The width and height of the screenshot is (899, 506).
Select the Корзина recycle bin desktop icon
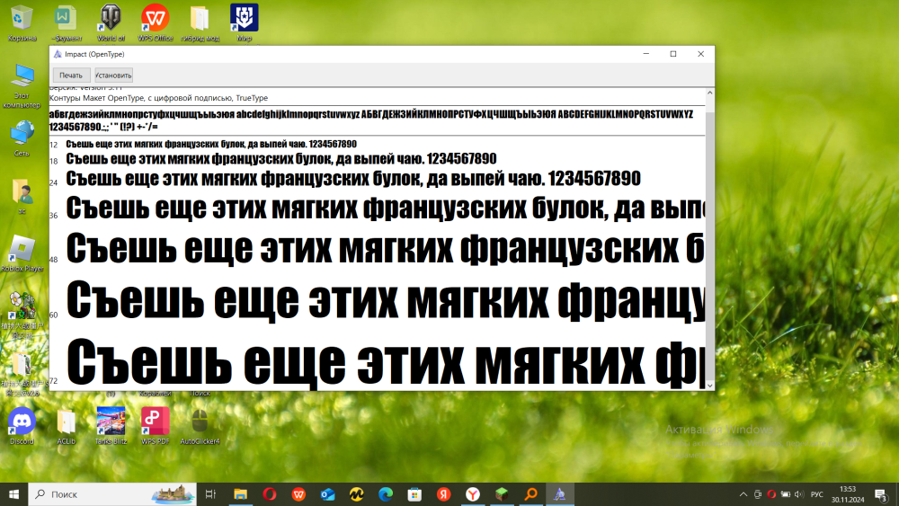(x=22, y=23)
